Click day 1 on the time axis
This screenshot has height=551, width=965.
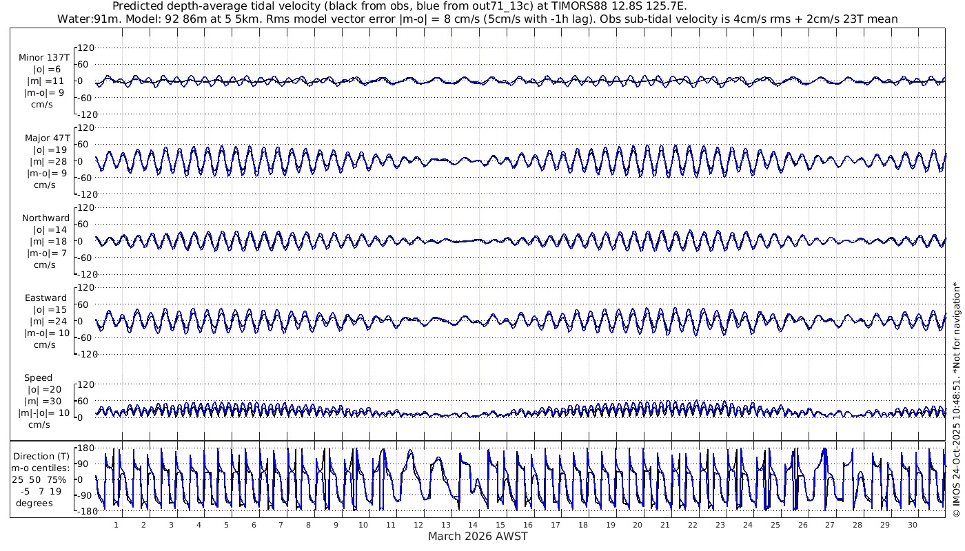pos(116,525)
